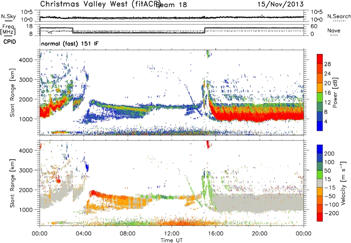Click the Slant Range label of velocity panel

pos(12,183)
